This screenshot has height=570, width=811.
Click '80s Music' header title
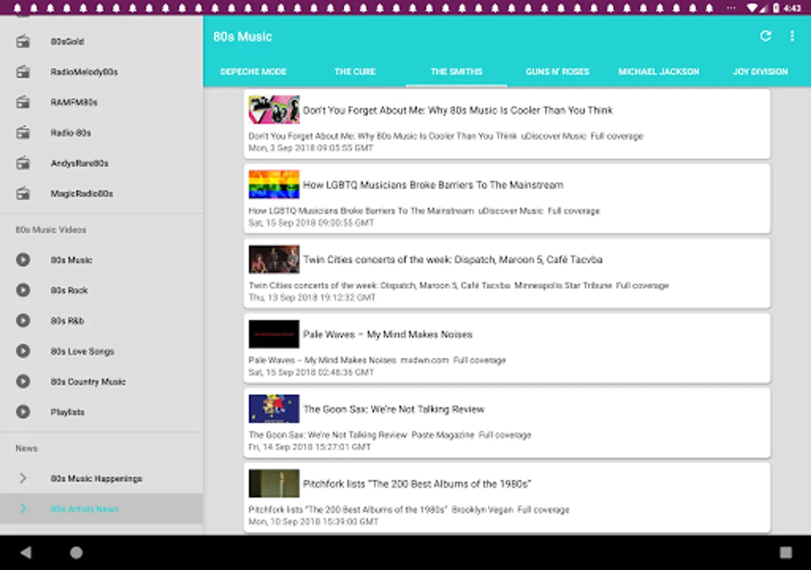pyautogui.click(x=242, y=37)
